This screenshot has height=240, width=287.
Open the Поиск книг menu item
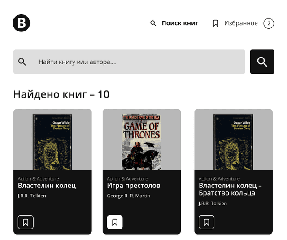coord(180,23)
